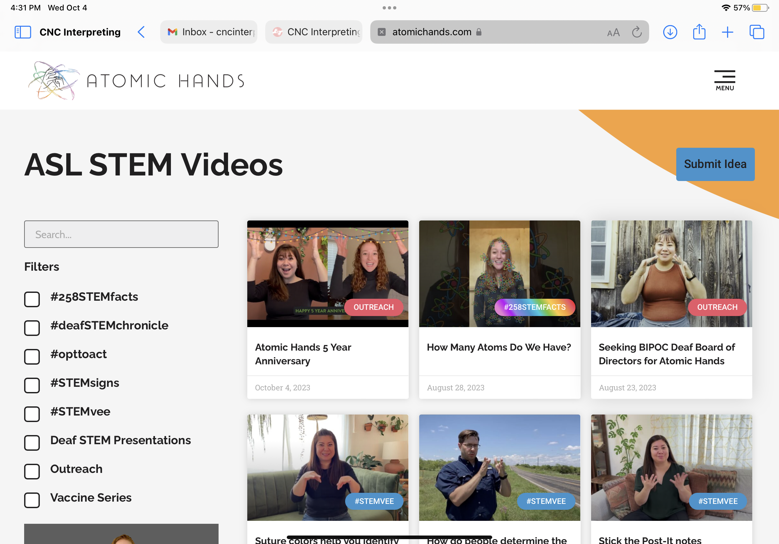Tap the three-dot multitasking control at top
This screenshot has height=544, width=779.
[389, 8]
